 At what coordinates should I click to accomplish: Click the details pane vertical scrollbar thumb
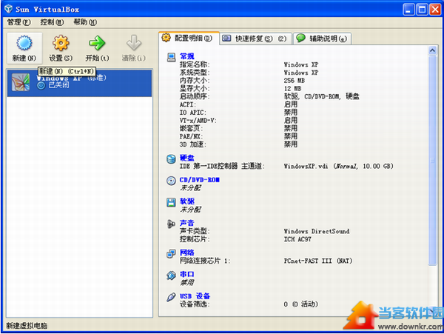tap(432, 161)
